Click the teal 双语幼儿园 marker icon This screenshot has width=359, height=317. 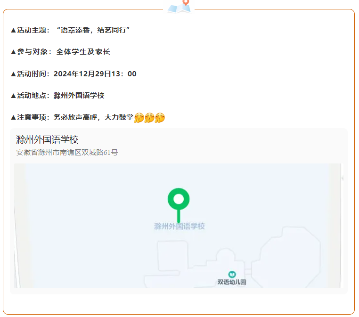coord(232,274)
